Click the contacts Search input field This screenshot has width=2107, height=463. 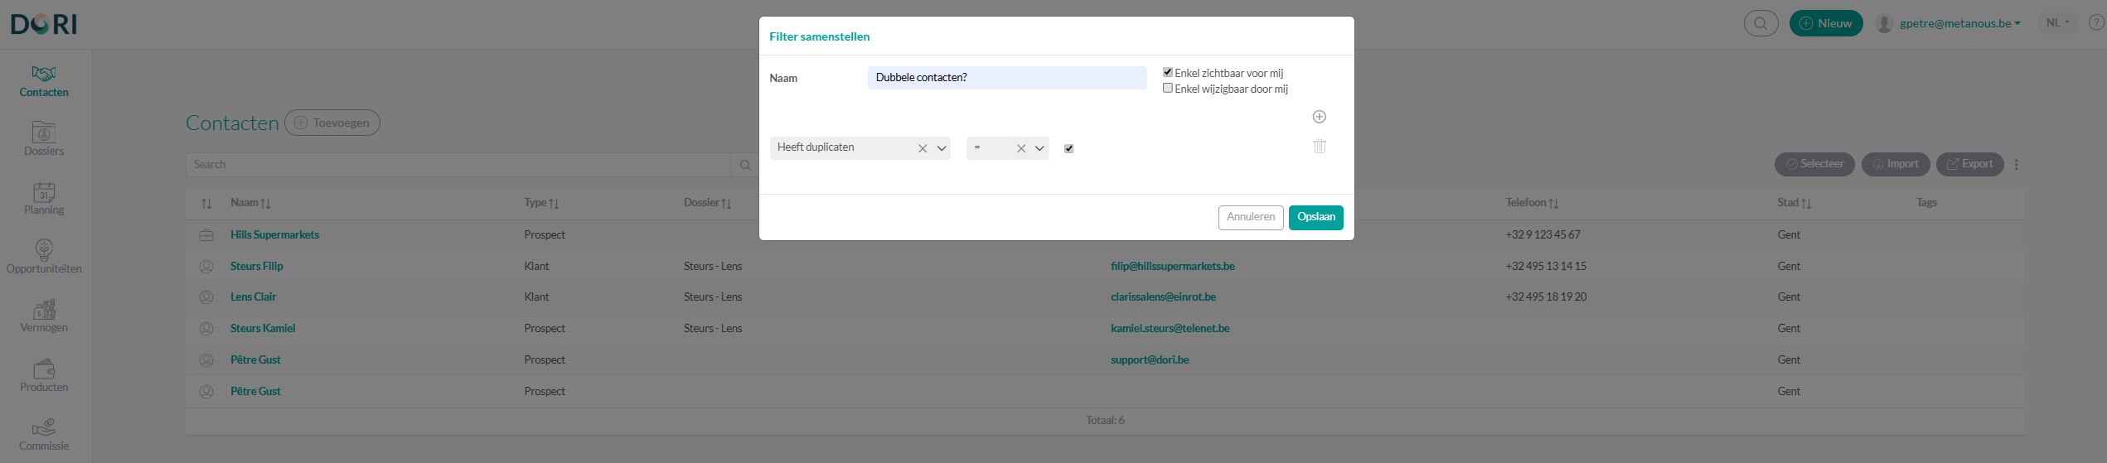[458, 165]
